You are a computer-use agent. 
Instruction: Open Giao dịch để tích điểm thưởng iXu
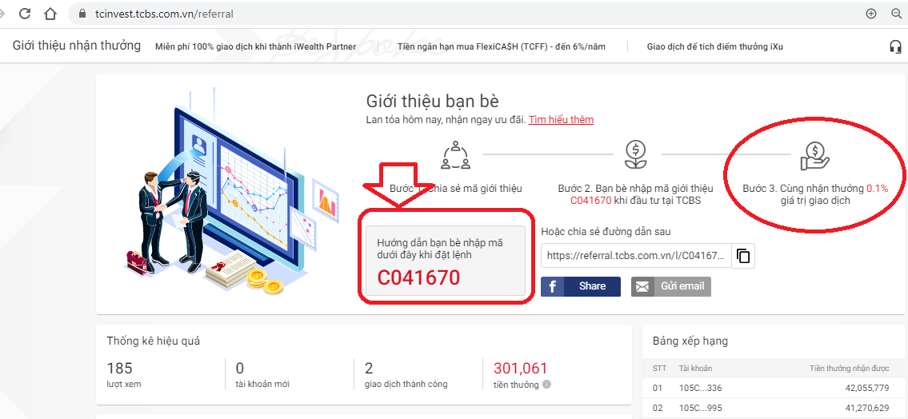click(714, 47)
